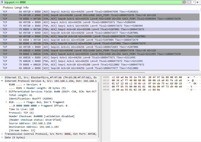
Task: Select packet 8888 → 60828 [SYN, ACK] row
Action: point(100,54)
